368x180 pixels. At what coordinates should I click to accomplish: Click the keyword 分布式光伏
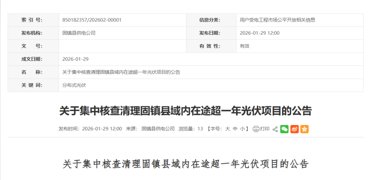(74, 85)
